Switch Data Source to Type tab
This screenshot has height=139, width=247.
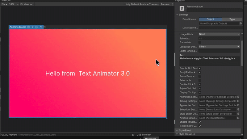(x=232, y=19)
